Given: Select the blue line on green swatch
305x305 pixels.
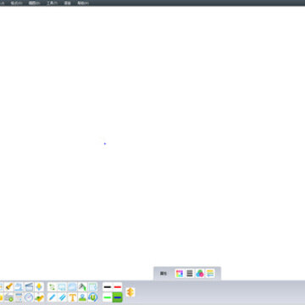Looking at the screenshot, I should (118, 297).
